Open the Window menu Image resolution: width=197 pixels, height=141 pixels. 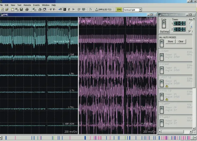[x=46, y=5]
